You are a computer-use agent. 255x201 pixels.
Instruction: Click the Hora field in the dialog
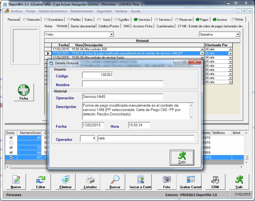[x=139, y=125]
